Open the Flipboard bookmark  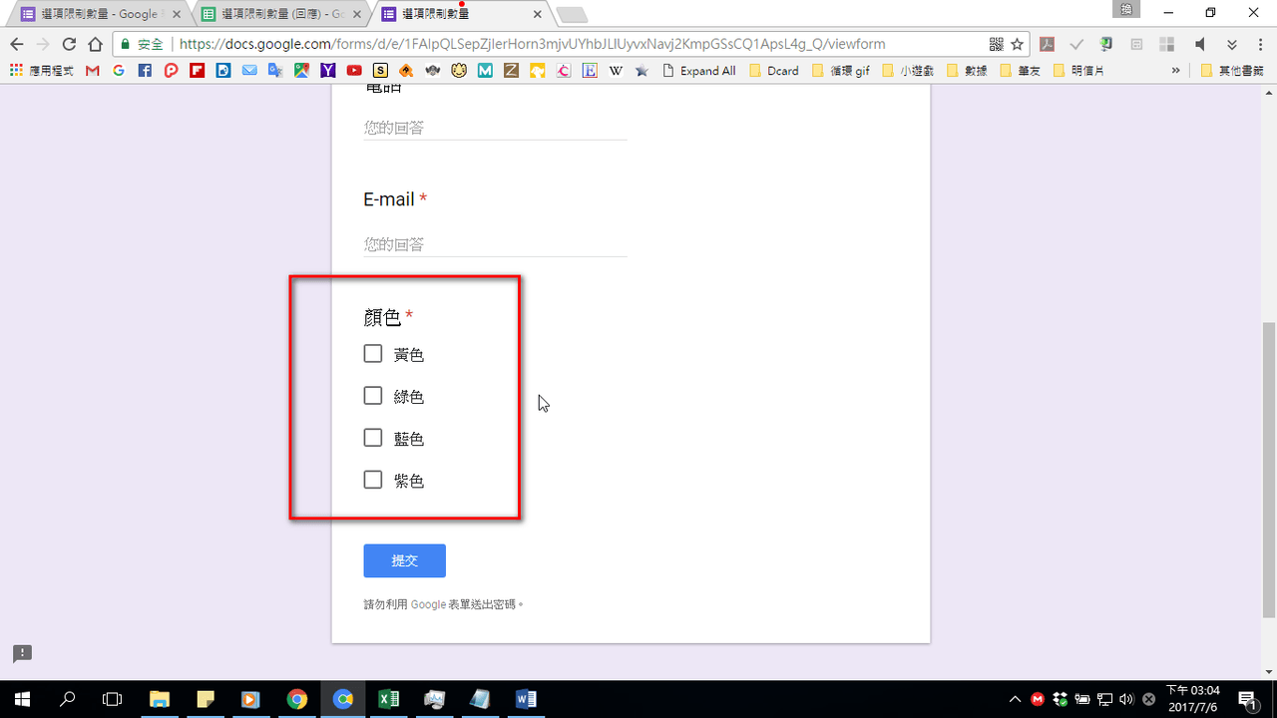[197, 71]
